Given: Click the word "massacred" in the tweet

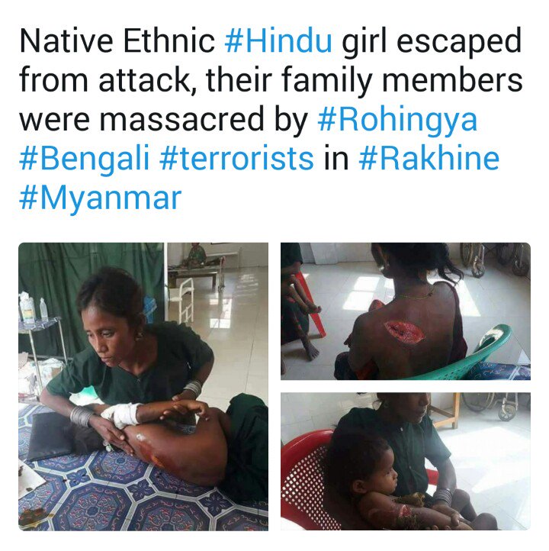Looking at the screenshot, I should 181,120.
